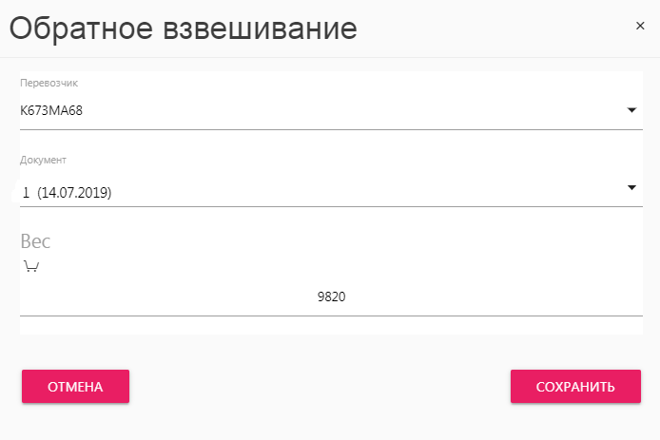Click the Перевозчик field label
Viewport: 660px width, 440px height.
(x=49, y=83)
